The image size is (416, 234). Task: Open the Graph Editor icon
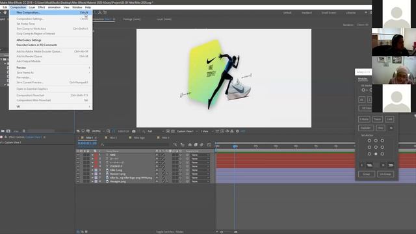[209, 144]
